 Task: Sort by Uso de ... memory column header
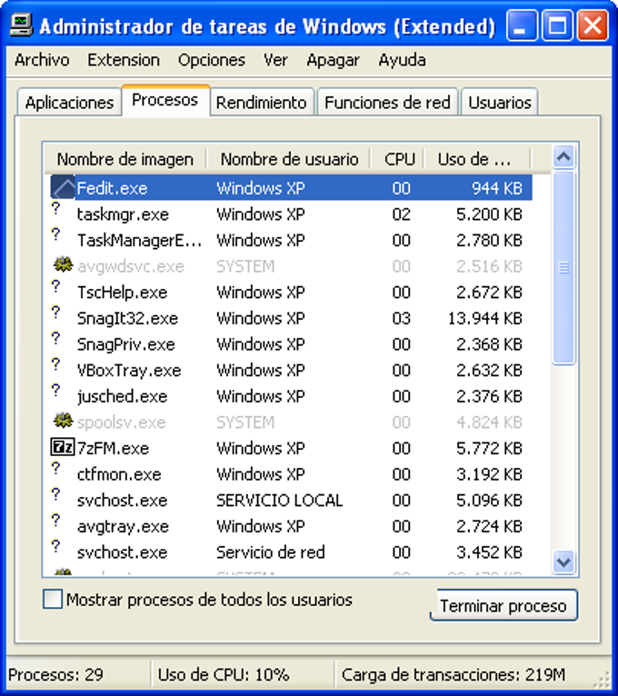(x=477, y=159)
